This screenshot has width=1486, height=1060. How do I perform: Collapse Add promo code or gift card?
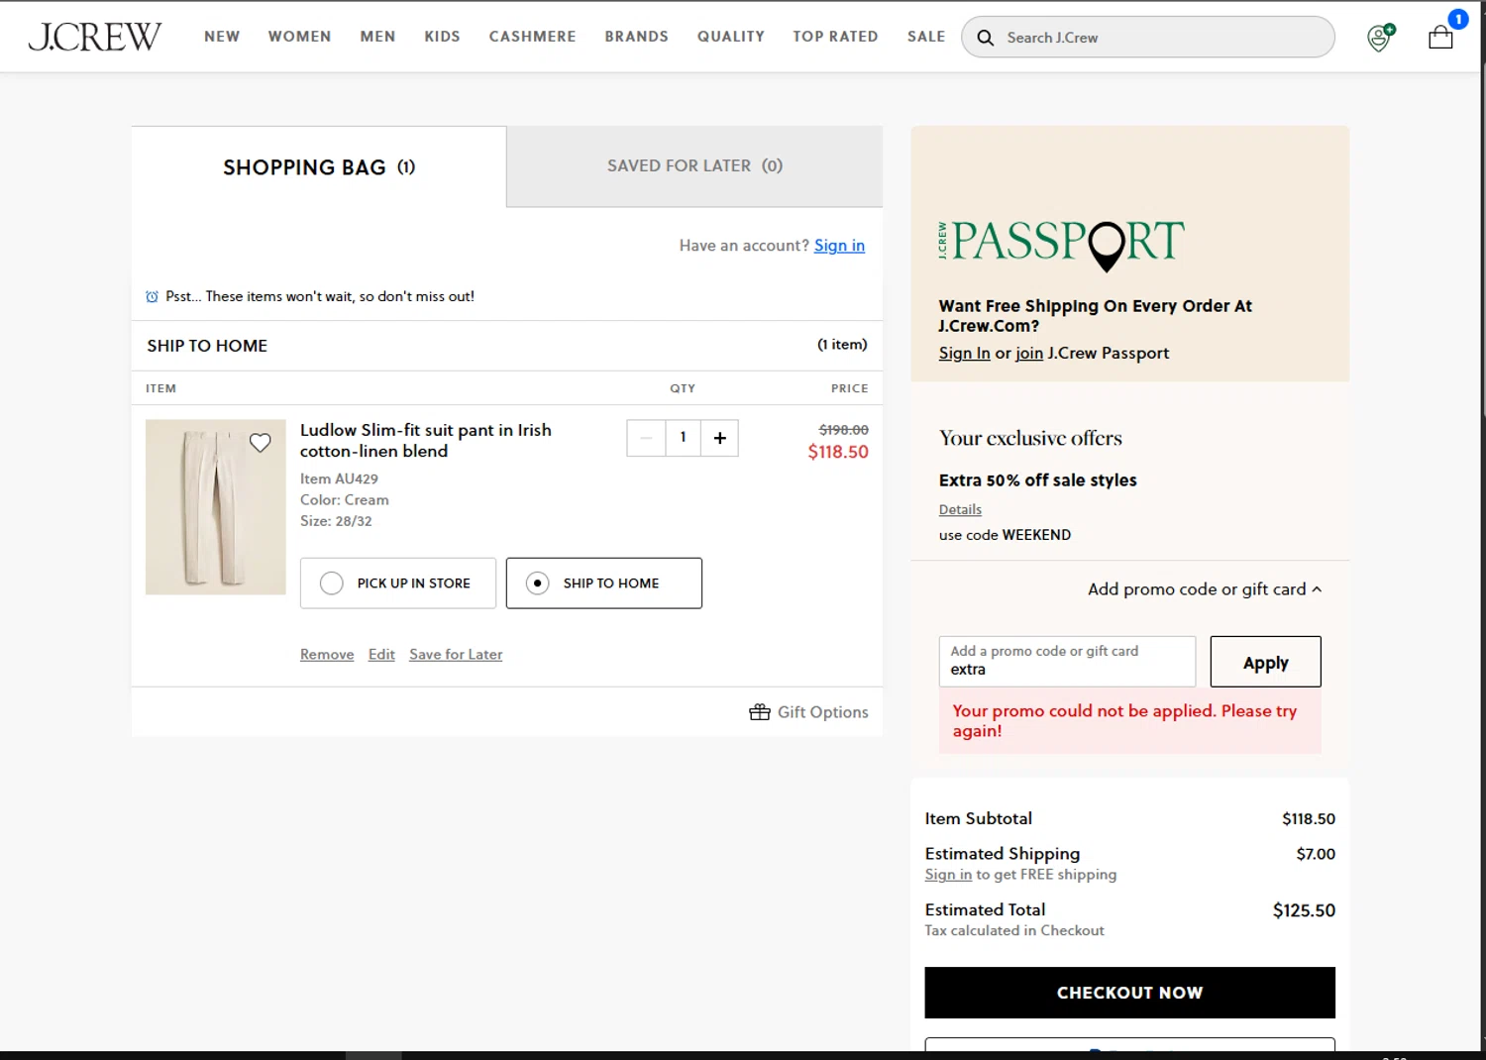tap(1205, 589)
